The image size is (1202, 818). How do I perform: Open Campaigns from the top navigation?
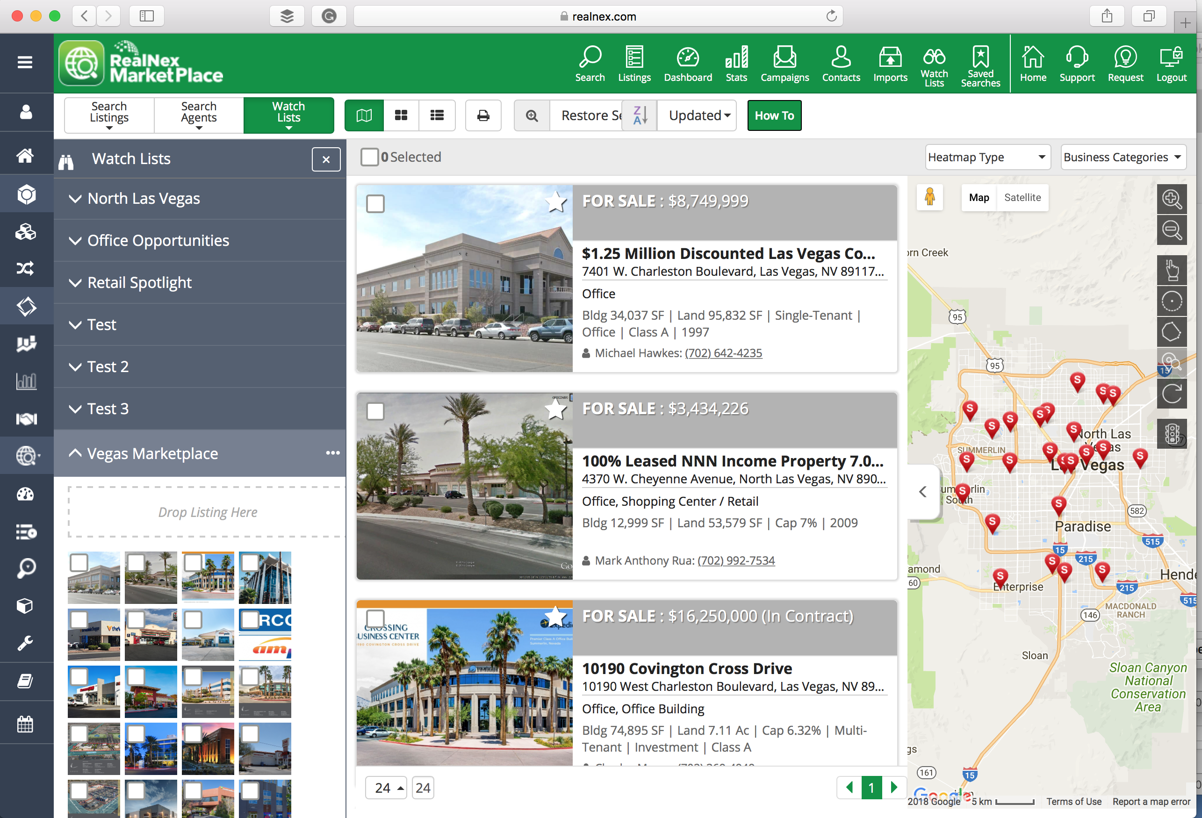[x=785, y=63]
